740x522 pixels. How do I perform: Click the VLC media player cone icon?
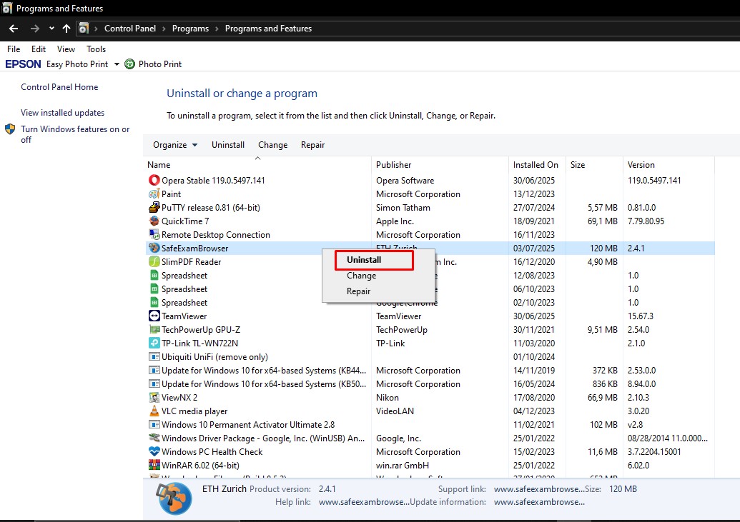tap(154, 411)
